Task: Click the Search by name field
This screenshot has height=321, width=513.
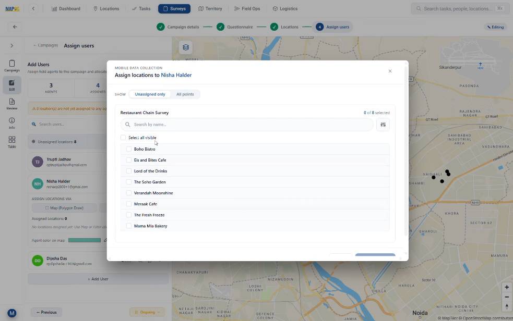Action: (x=247, y=125)
